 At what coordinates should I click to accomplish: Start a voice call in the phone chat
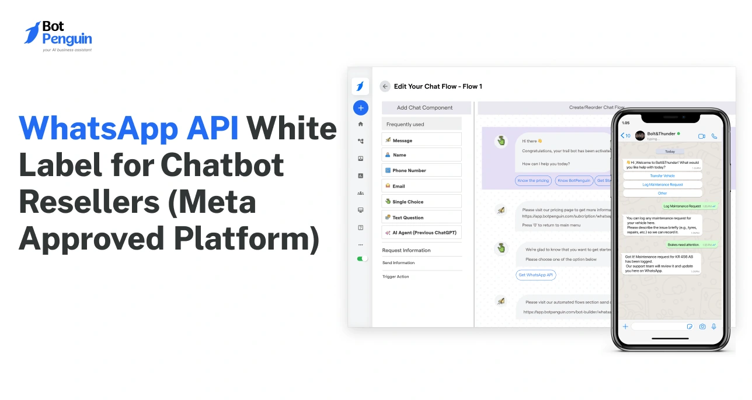tap(714, 136)
